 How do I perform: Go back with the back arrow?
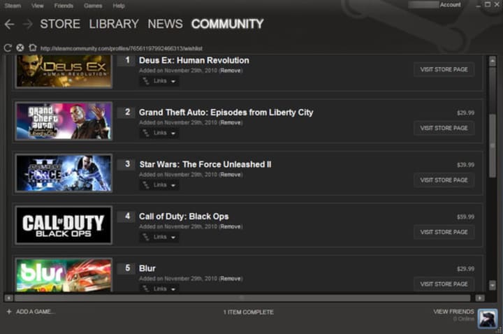(x=9, y=24)
